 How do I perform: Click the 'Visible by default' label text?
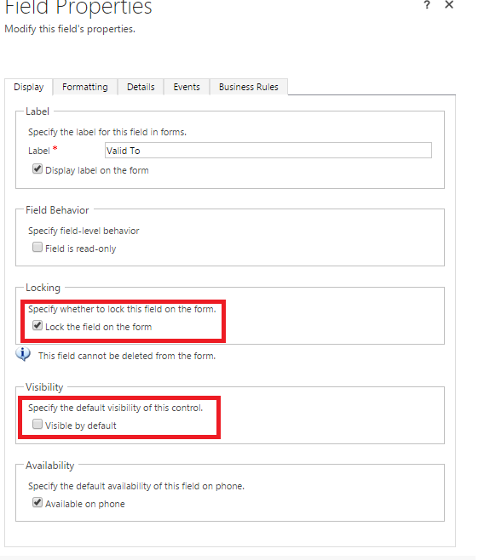[x=80, y=426]
